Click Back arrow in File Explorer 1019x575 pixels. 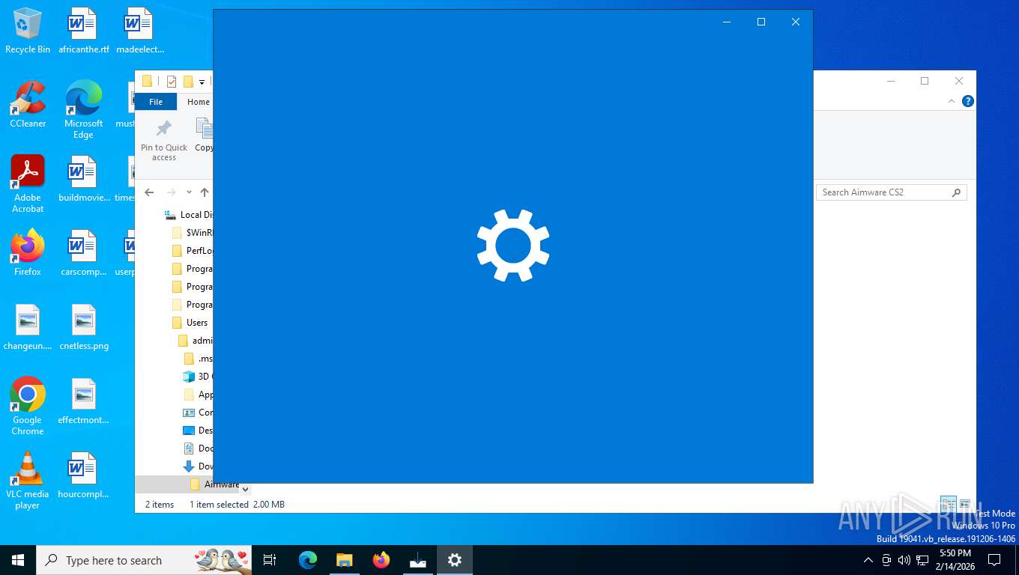coord(149,192)
